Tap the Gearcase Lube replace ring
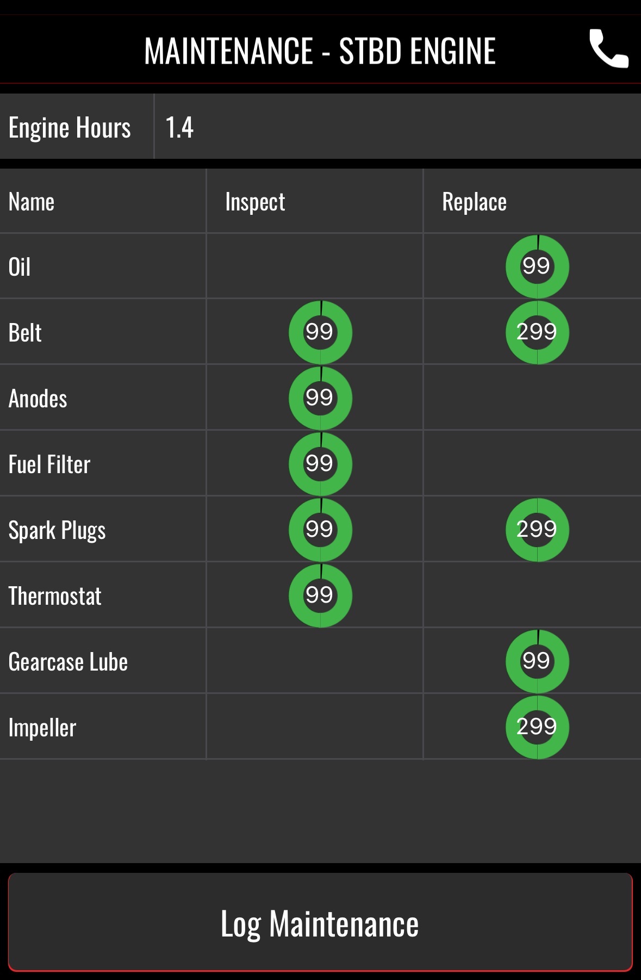Screen dimensions: 641x980 coord(537,661)
